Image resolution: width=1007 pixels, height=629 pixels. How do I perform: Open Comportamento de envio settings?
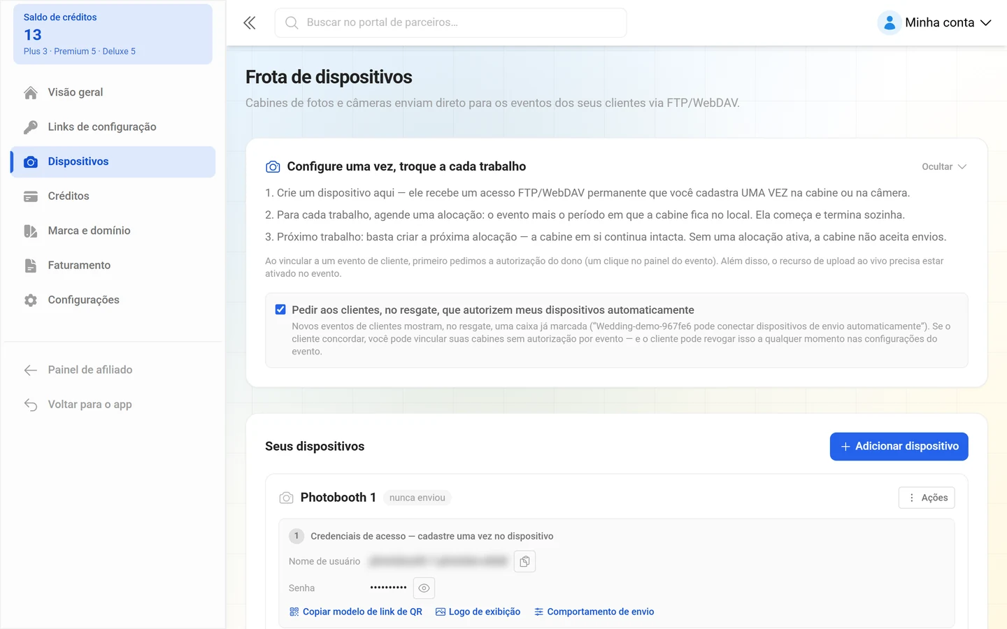coord(594,612)
